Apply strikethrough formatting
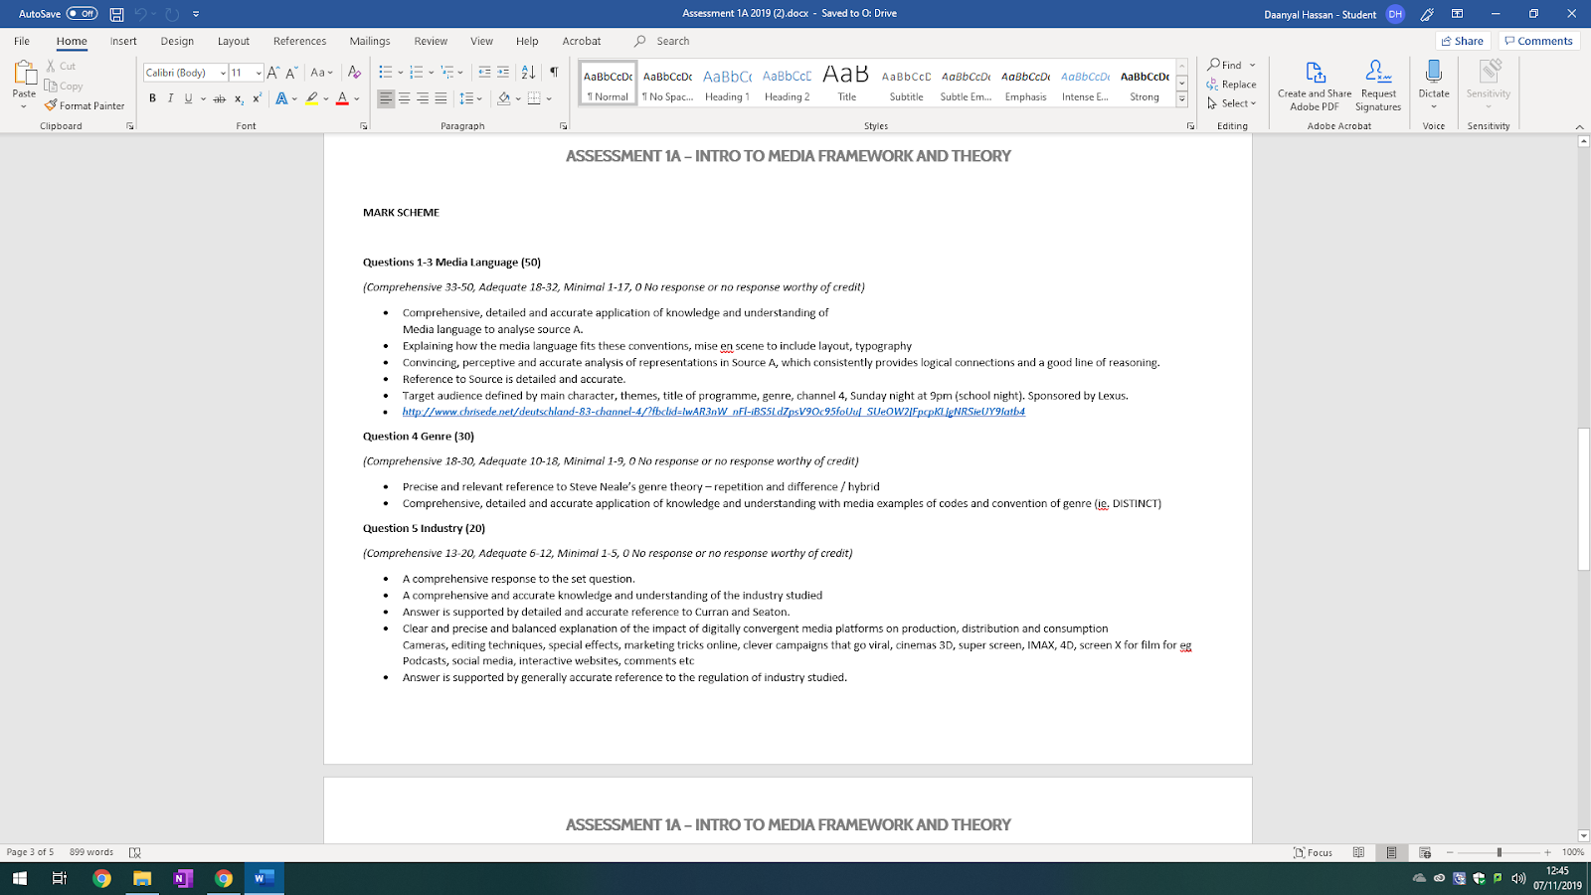1591x895 pixels. pyautogui.click(x=220, y=98)
